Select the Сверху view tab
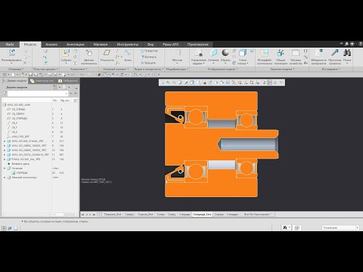This screenshot has width=363, height=272. pyautogui.click(x=129, y=215)
